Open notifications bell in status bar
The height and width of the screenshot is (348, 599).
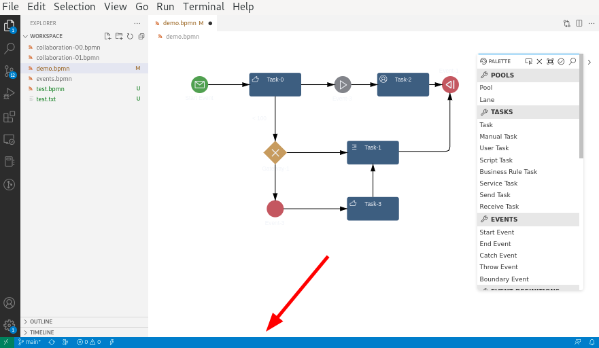(x=592, y=343)
